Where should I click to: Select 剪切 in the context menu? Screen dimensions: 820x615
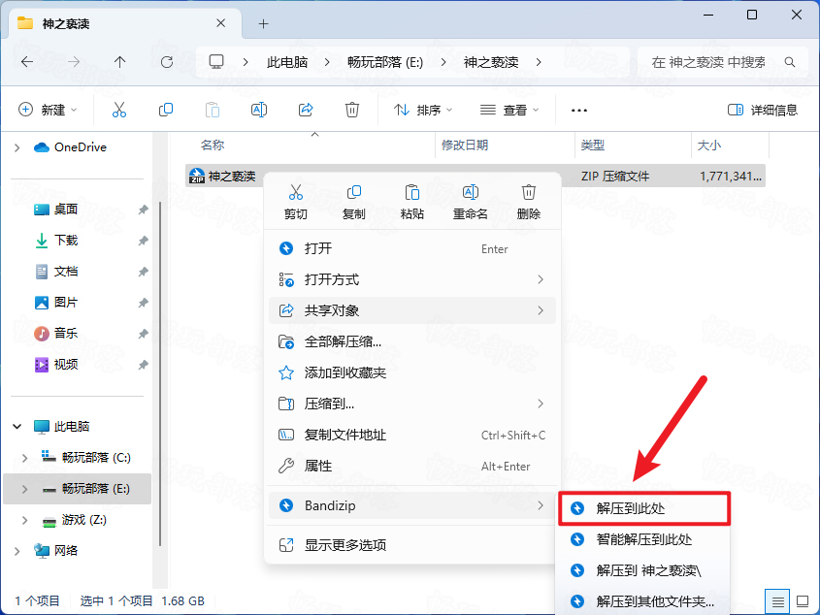pyautogui.click(x=295, y=203)
